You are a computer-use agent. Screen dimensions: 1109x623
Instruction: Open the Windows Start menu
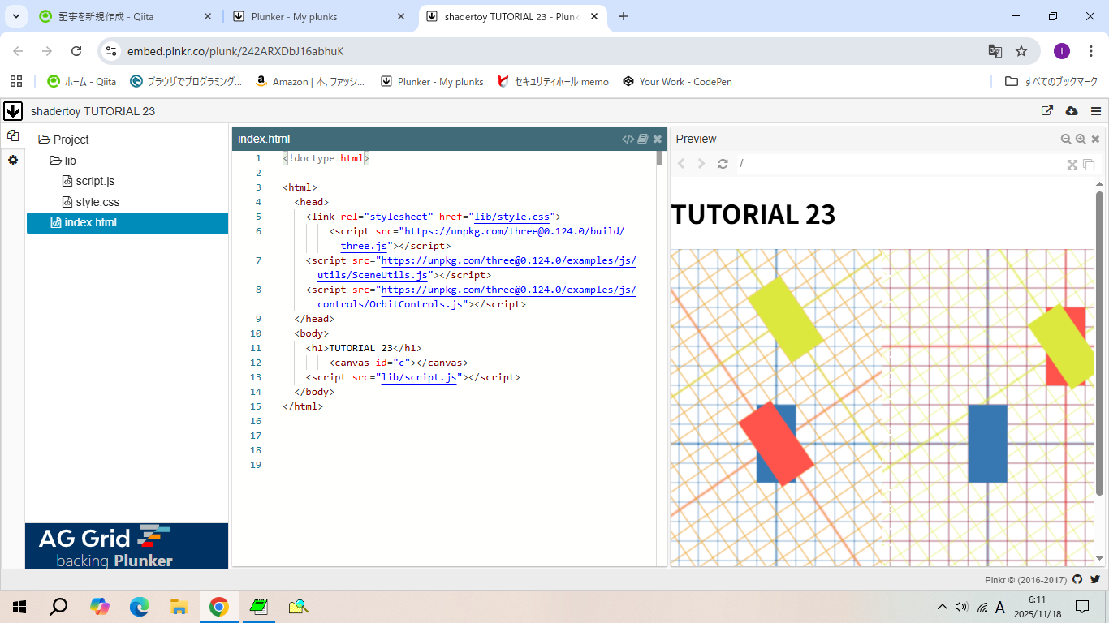tap(19, 606)
